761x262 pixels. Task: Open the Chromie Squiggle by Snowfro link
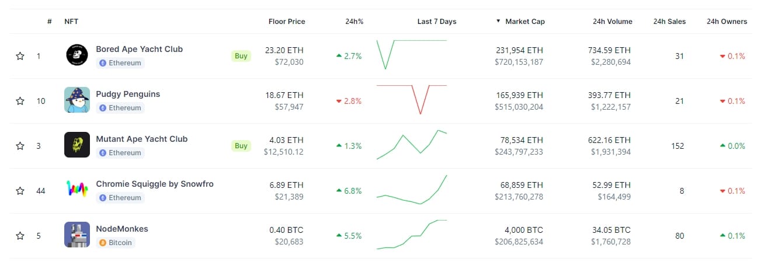tap(155, 184)
